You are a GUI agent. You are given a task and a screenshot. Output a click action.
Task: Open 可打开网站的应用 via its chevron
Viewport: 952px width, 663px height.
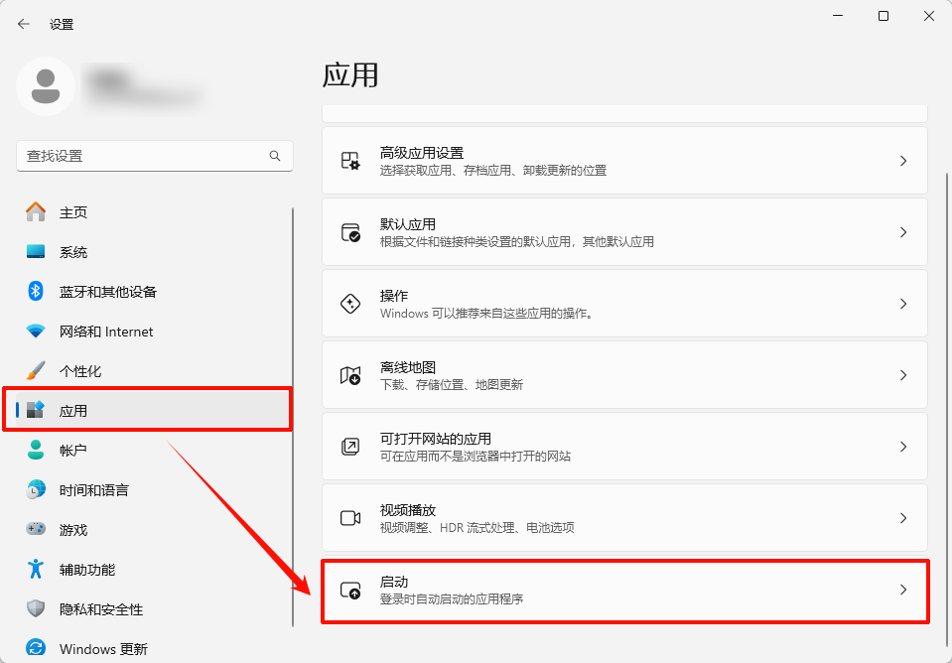pos(903,447)
